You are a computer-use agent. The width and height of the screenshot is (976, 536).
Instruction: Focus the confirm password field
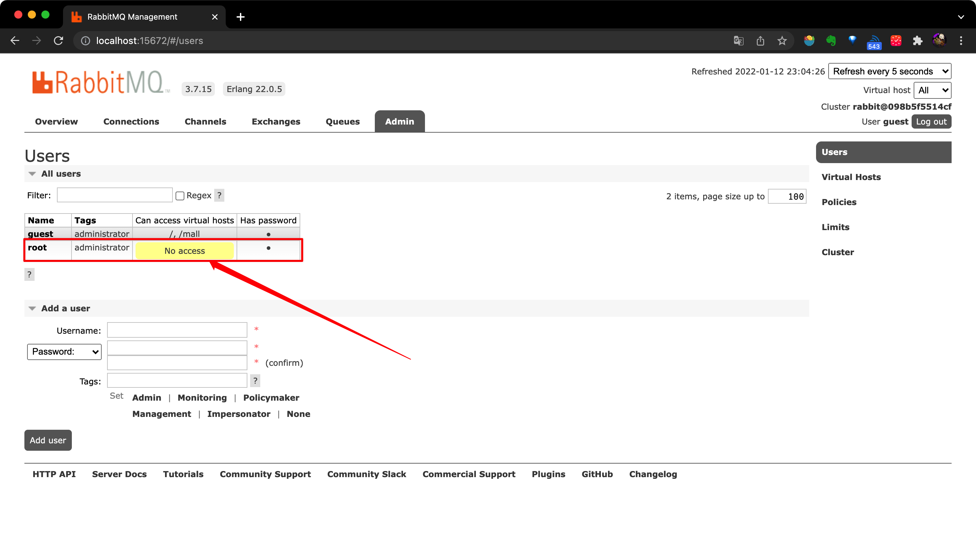click(177, 362)
